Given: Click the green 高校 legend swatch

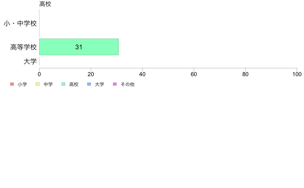Looking at the screenshot, I should pyautogui.click(x=63, y=84).
